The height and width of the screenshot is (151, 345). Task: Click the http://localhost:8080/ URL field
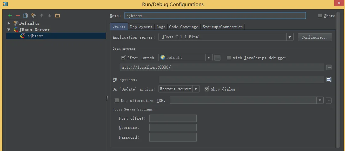(x=222, y=67)
